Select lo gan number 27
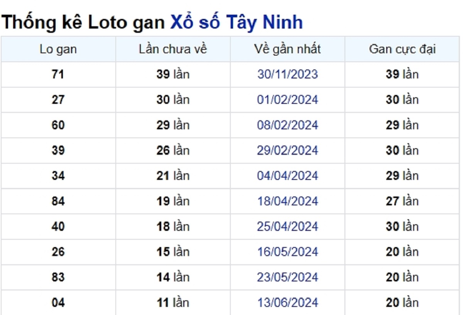Viewport: 463px width, 315px height. coord(58,100)
